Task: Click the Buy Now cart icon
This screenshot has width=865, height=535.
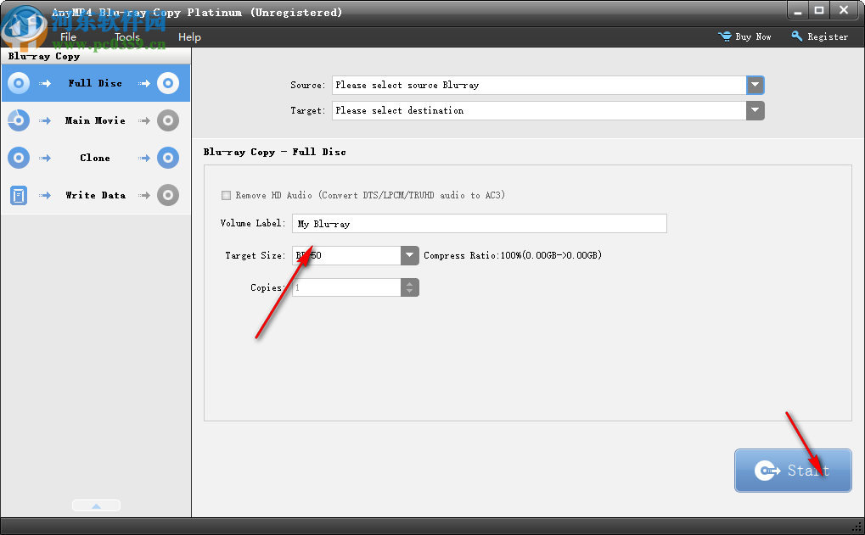Action: 727,36
